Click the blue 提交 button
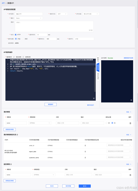Image resolution: width=138 pixels, height=191 pixels. click(85, 186)
